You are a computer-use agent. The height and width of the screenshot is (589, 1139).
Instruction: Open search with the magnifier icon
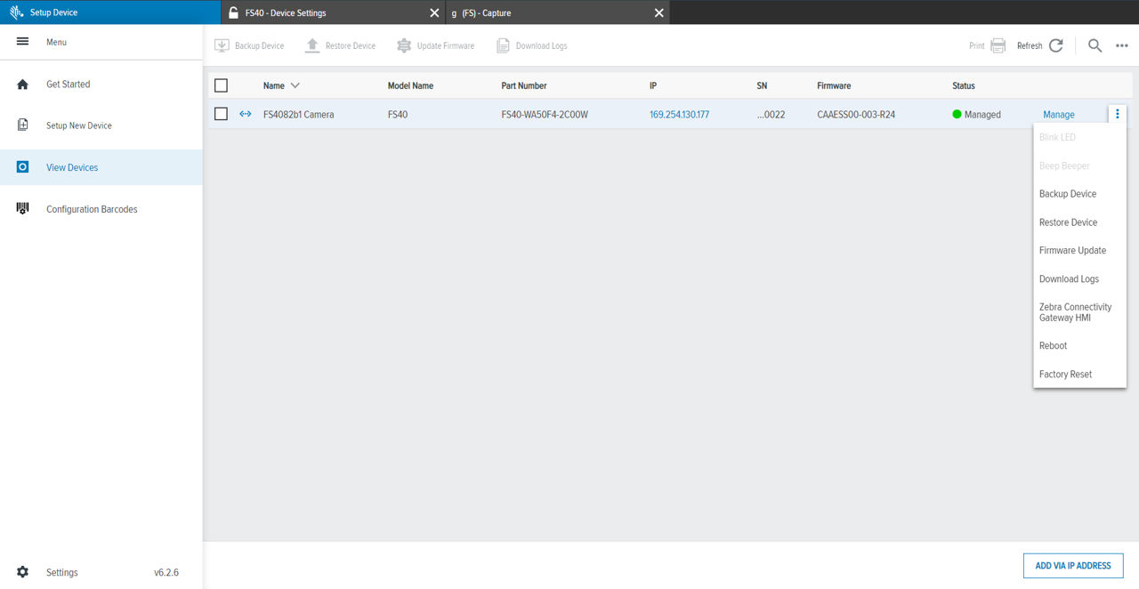click(1095, 45)
